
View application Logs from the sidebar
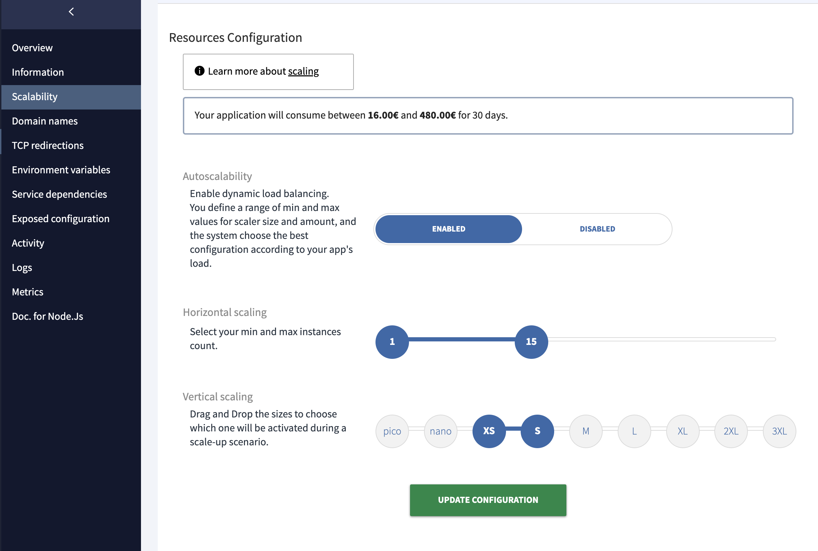(22, 268)
